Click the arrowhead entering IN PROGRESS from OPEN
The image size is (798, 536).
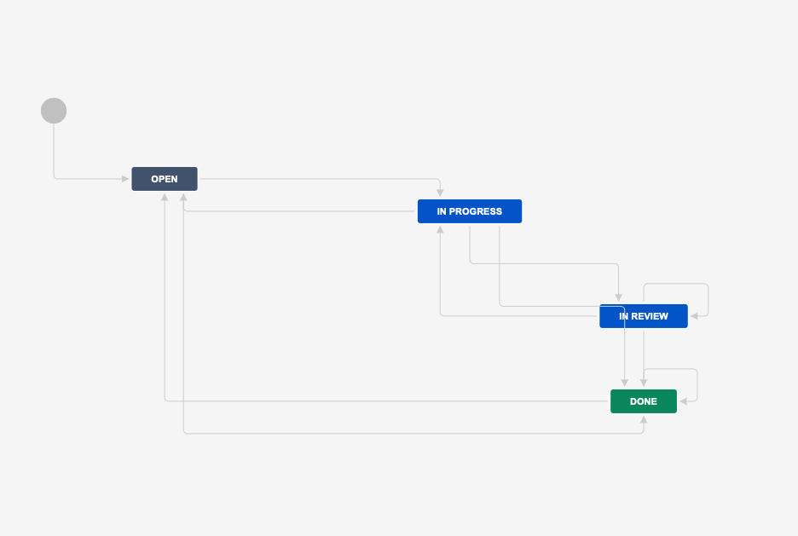click(440, 189)
